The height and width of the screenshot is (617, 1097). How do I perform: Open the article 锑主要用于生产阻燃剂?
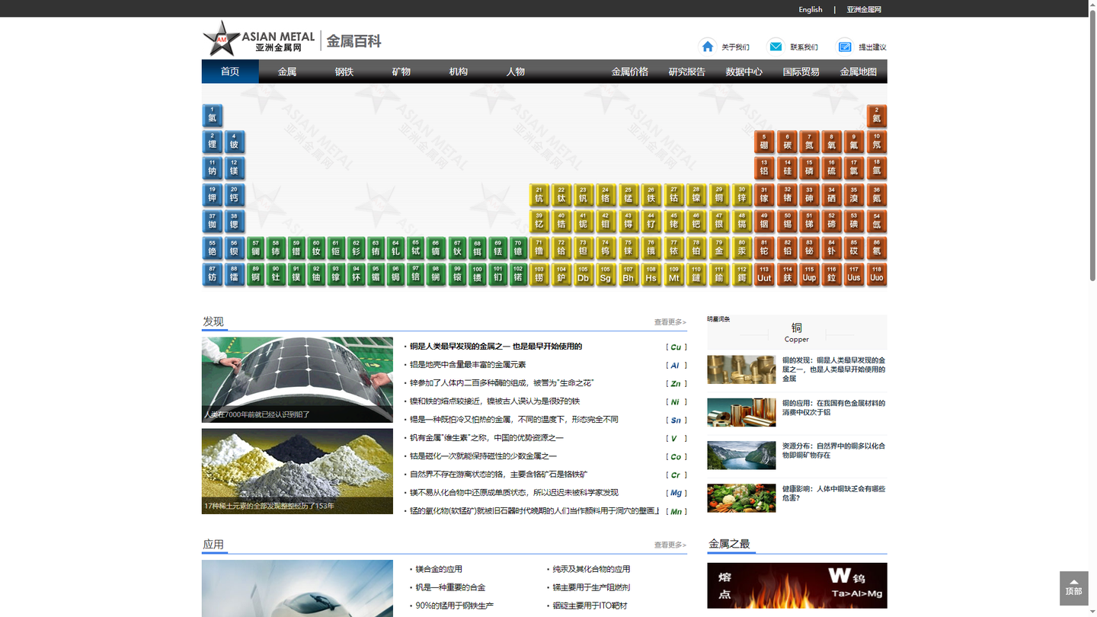[x=591, y=587]
